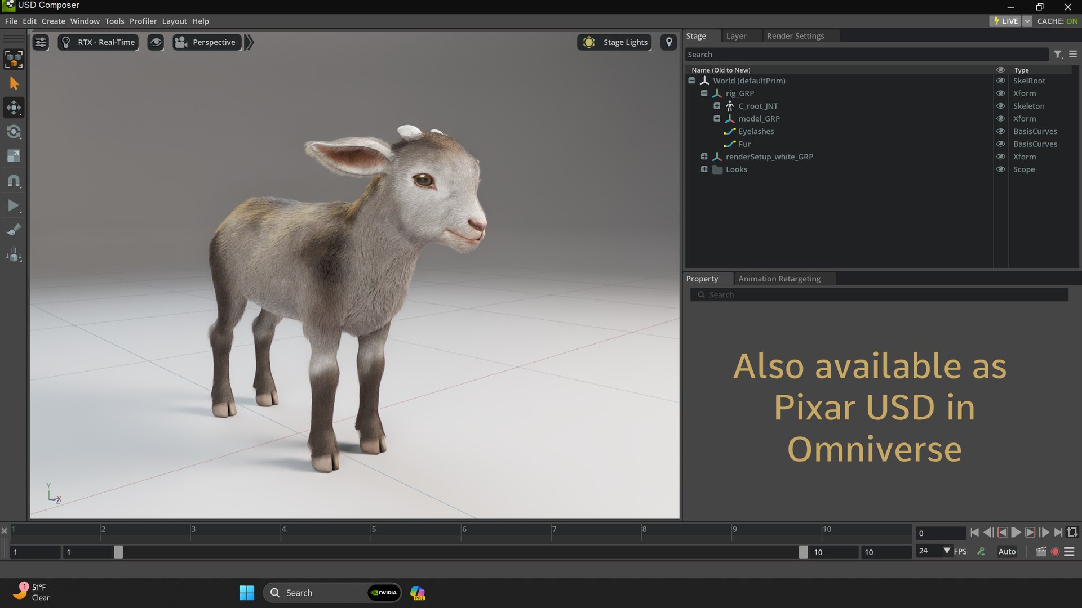Jump to timeline end button
The height and width of the screenshot is (608, 1082).
1058,533
